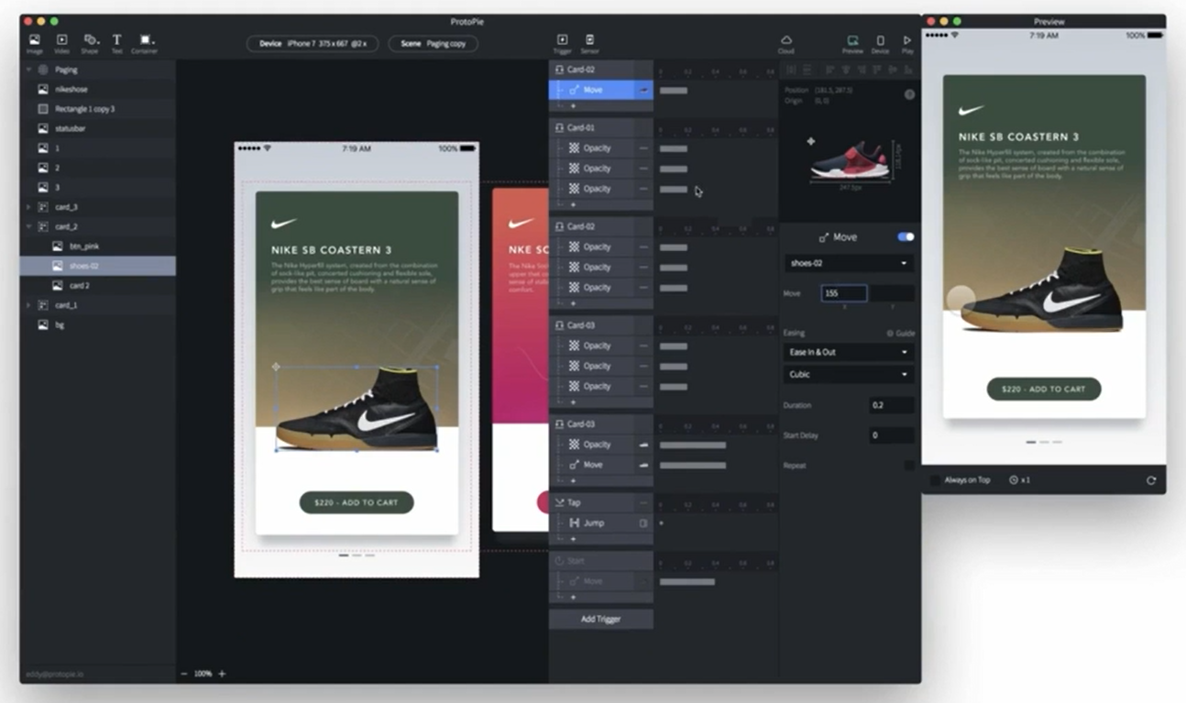Click the Guide link beside Easing
Screen dimensions: 1186x703
900,334
